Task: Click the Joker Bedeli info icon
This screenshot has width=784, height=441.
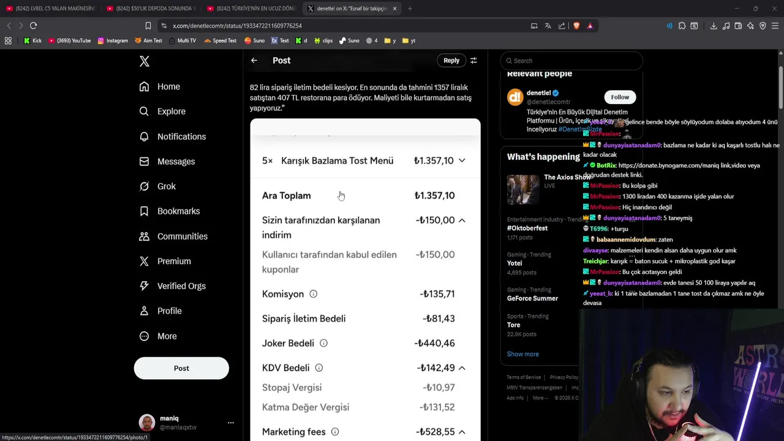Action: [x=323, y=343]
